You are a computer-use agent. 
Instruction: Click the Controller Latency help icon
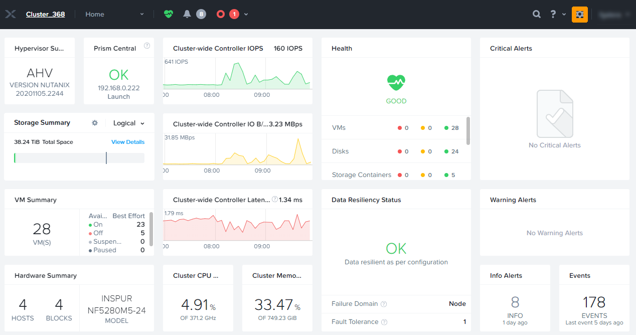pos(274,200)
